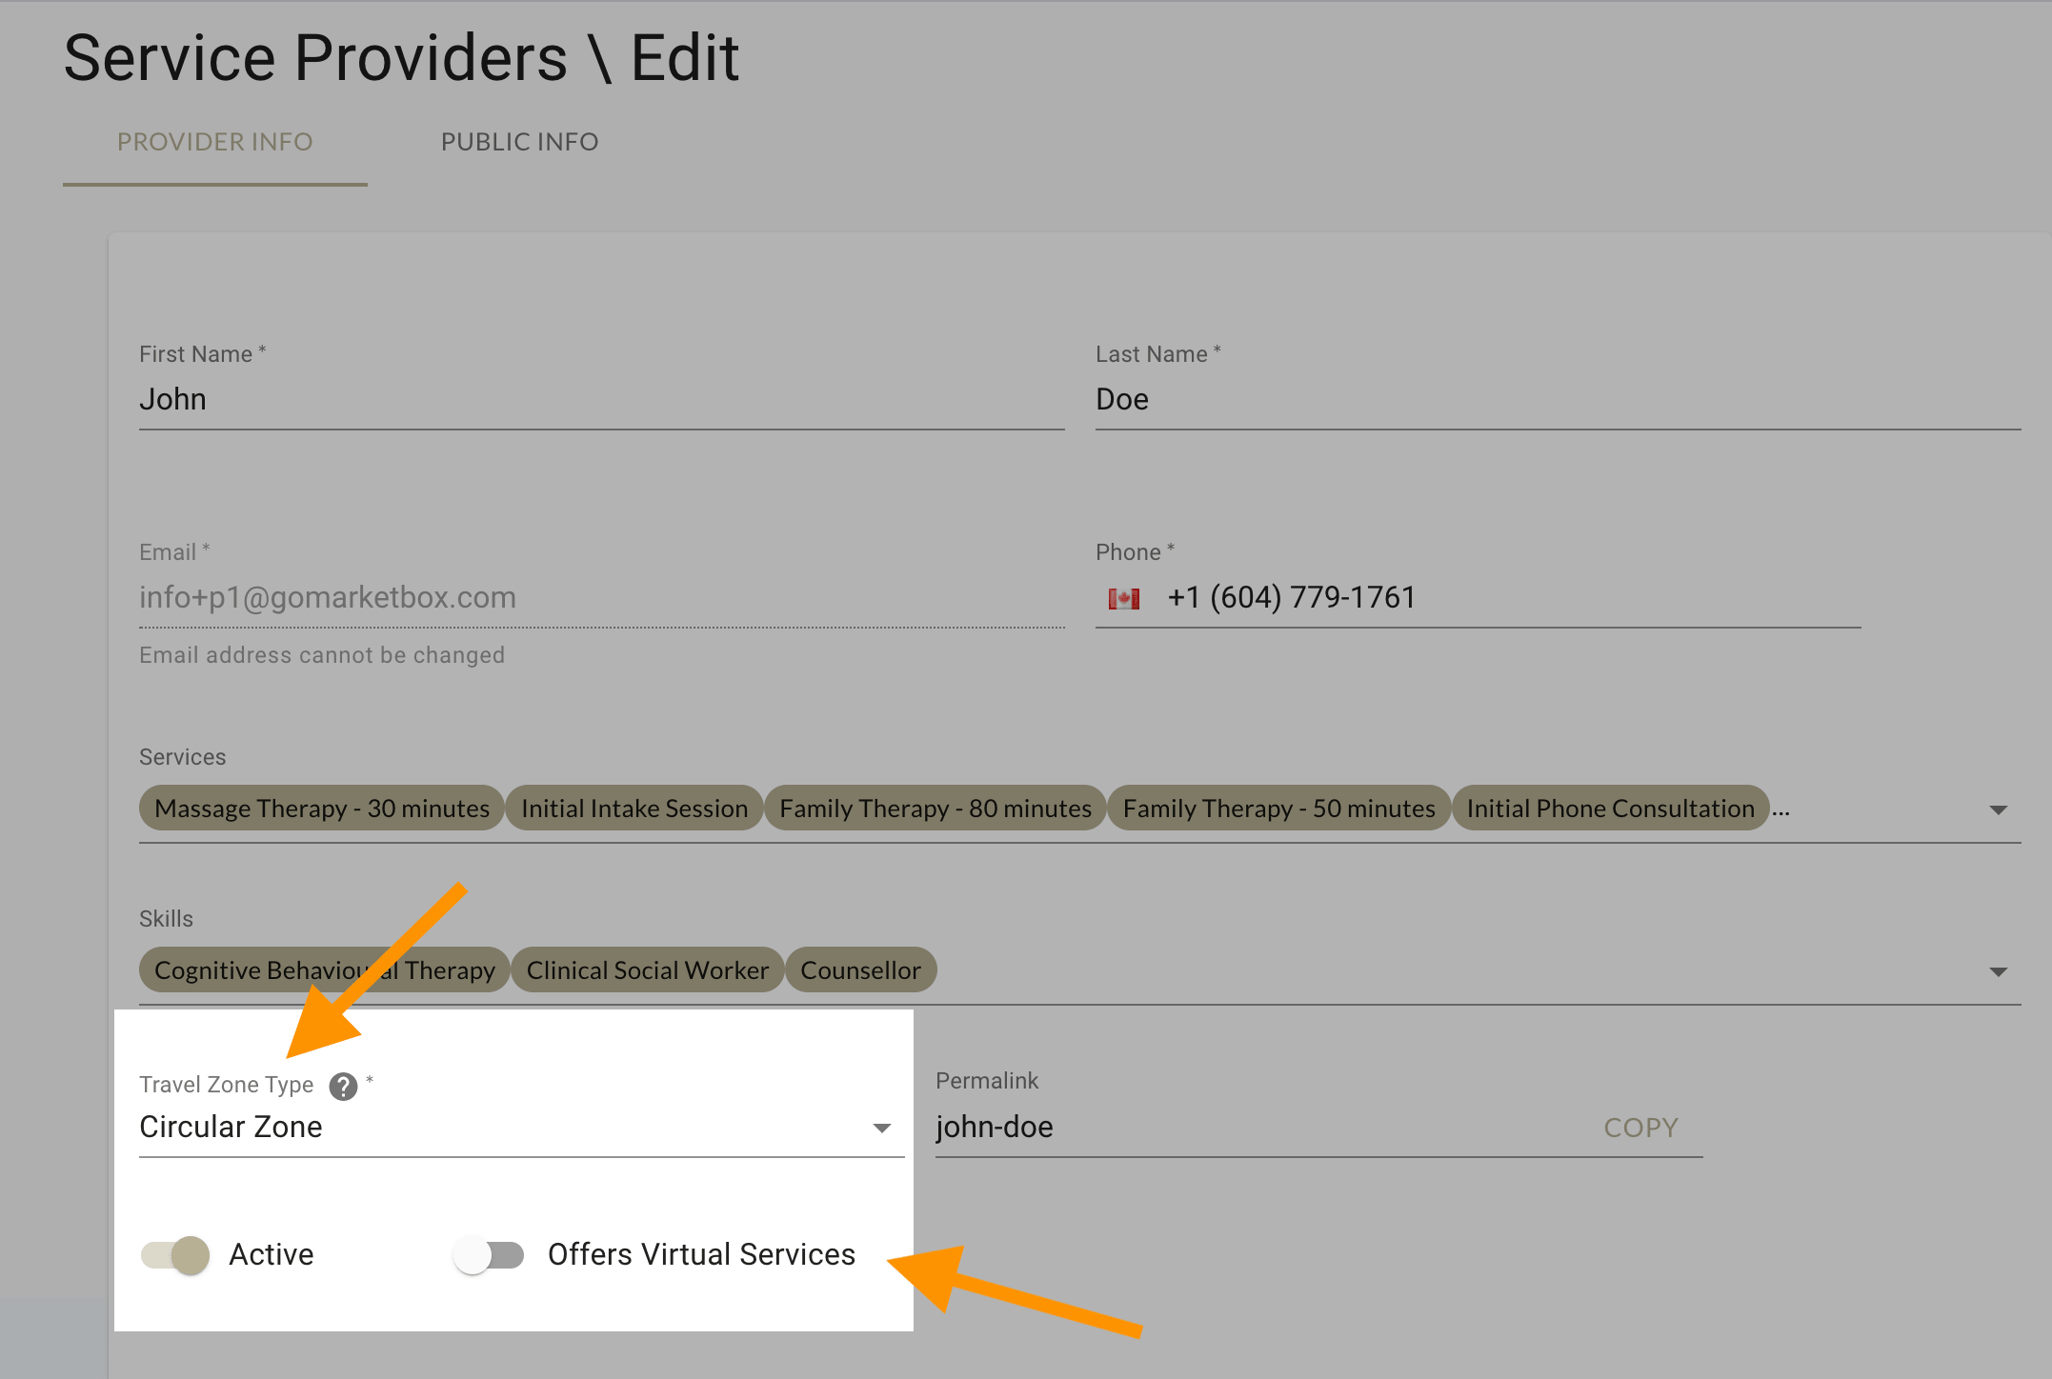Select the Counsellor skill chip
This screenshot has width=2052, height=1379.
[x=860, y=969]
